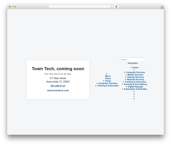Image resolution: width=171 pixels, height=145 pixels.
Task: Click the Navigation label
Action: pyautogui.click(x=133, y=63)
